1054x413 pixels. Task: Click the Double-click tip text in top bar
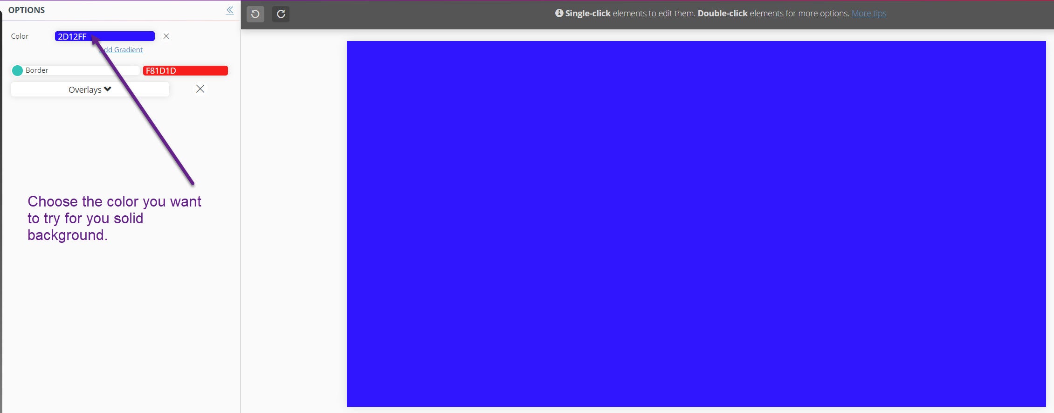[x=722, y=14]
